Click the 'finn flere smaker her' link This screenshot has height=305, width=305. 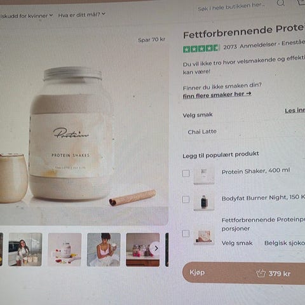click(217, 95)
